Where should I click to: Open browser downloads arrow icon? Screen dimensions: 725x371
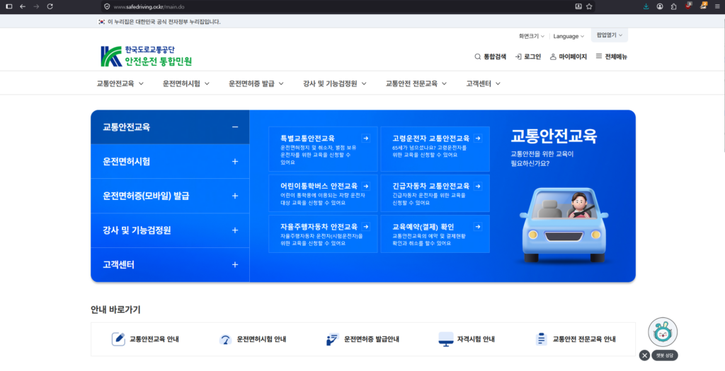[x=646, y=6]
